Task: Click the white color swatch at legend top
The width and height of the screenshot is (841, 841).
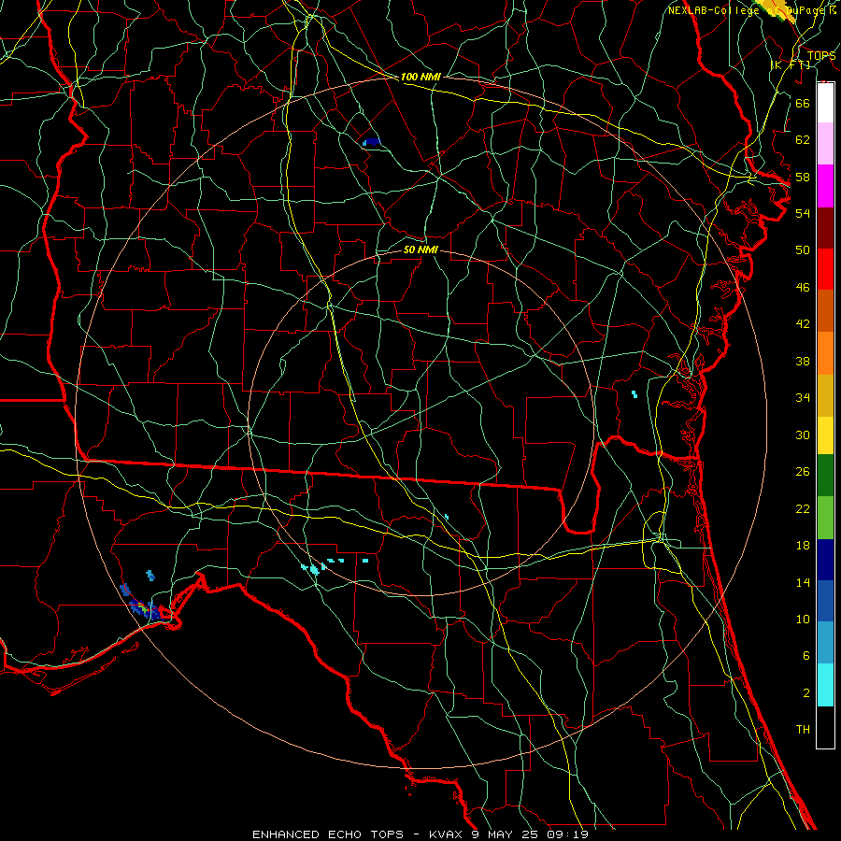Action: (825, 103)
